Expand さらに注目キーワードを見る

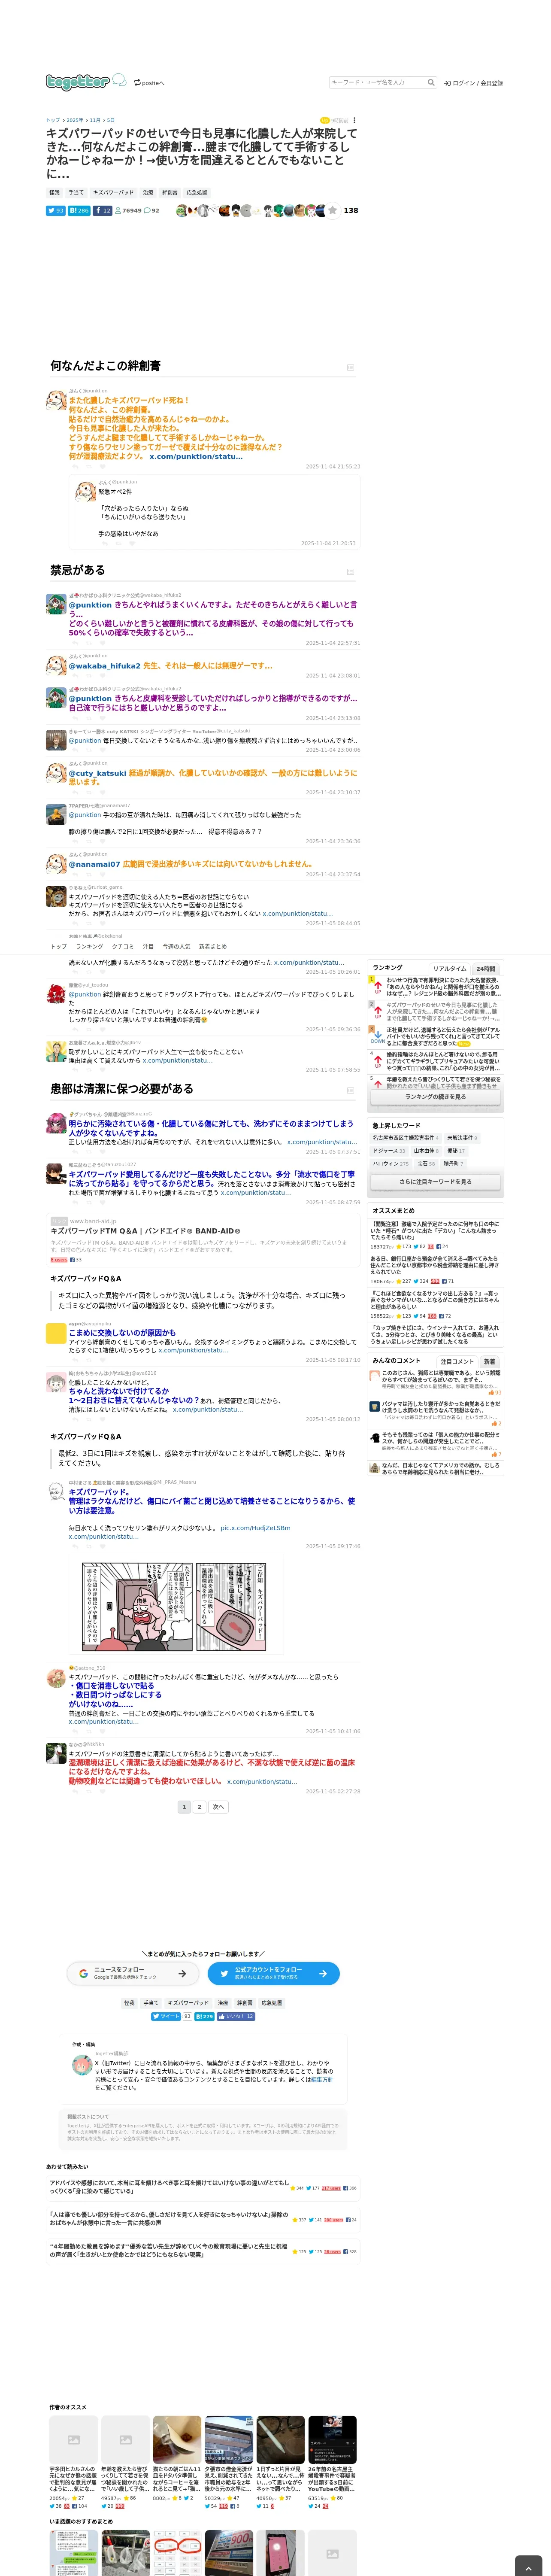tap(435, 1181)
